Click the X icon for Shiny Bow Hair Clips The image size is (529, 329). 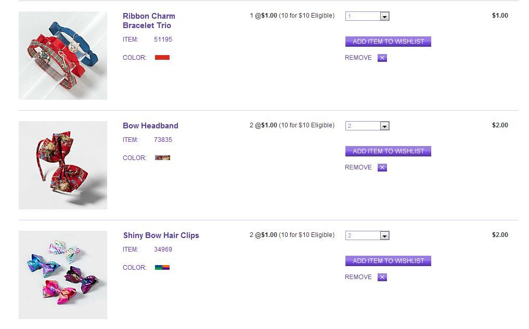click(382, 277)
